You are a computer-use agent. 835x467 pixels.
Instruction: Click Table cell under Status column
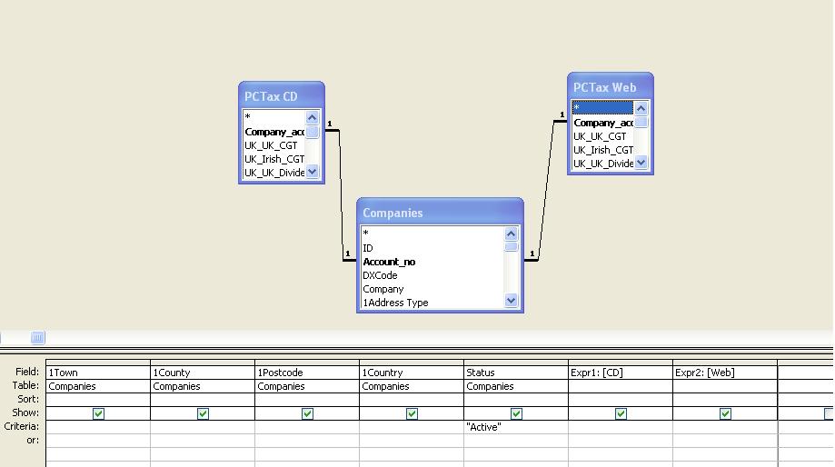pos(515,386)
